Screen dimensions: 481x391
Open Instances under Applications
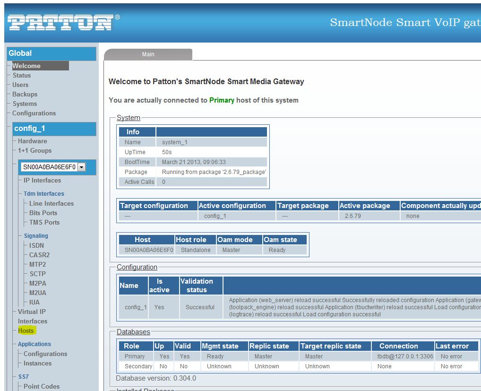point(37,364)
